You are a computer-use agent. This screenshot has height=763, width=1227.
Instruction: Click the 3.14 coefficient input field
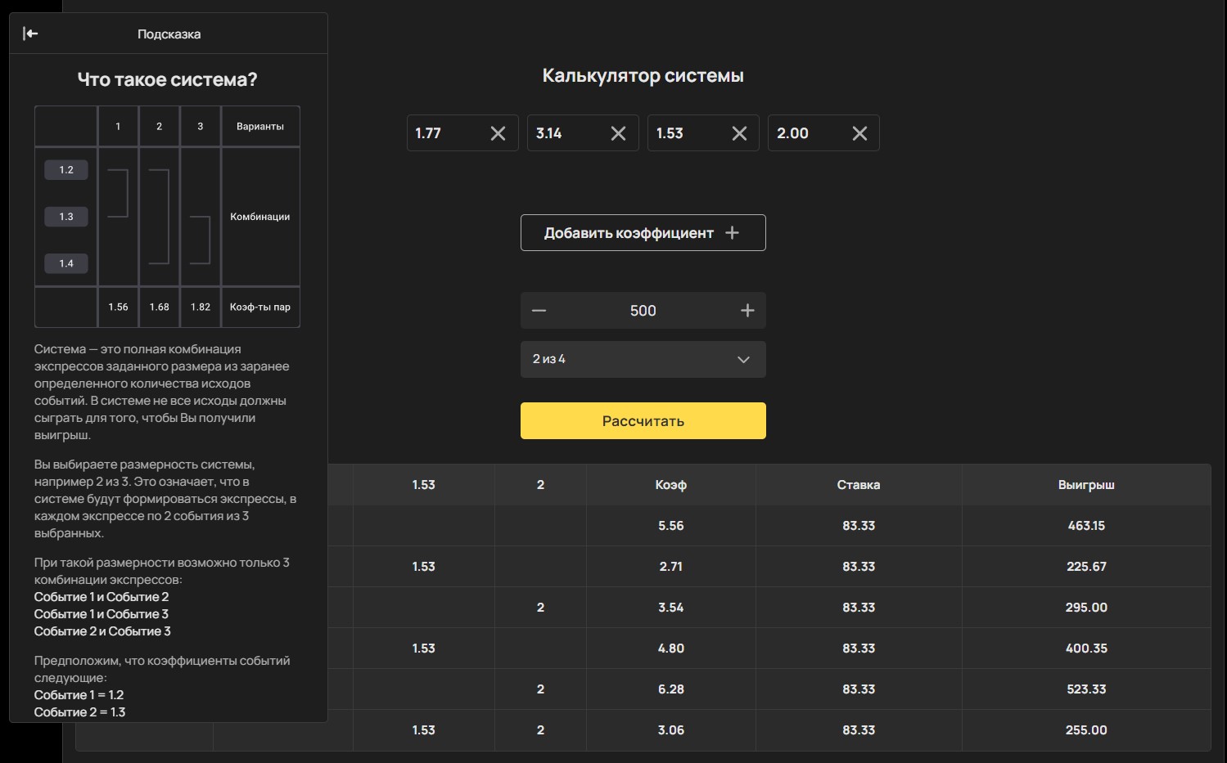coord(583,133)
